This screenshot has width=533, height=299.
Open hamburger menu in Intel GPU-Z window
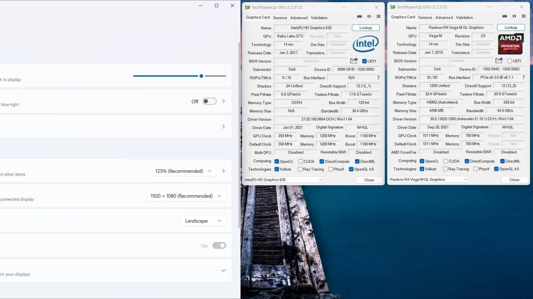[x=378, y=16]
